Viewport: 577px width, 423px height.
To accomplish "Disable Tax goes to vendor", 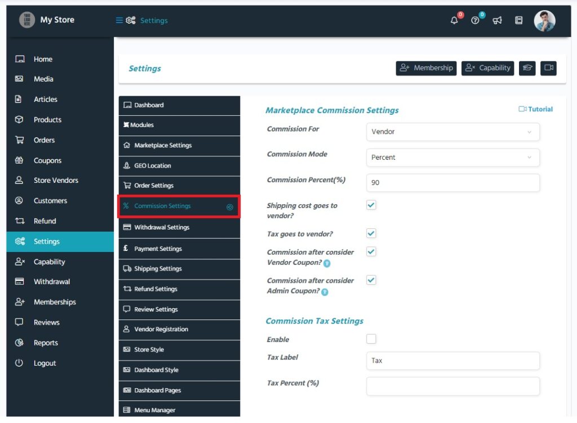I will pos(371,233).
